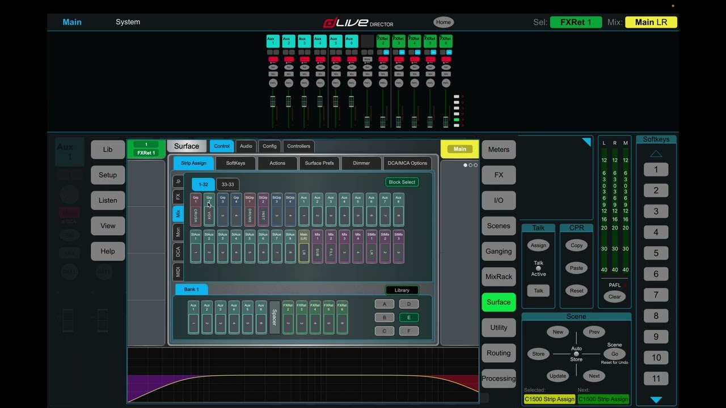Viewport: 726px width, 408px height.
Task: Click the blue corner arrow of the top-right panel
Action: click(x=586, y=142)
